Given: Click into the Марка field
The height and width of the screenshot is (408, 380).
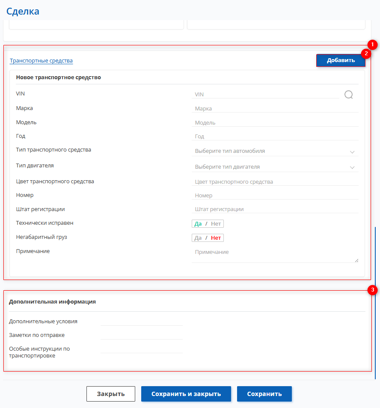Looking at the screenshot, I should [275, 109].
